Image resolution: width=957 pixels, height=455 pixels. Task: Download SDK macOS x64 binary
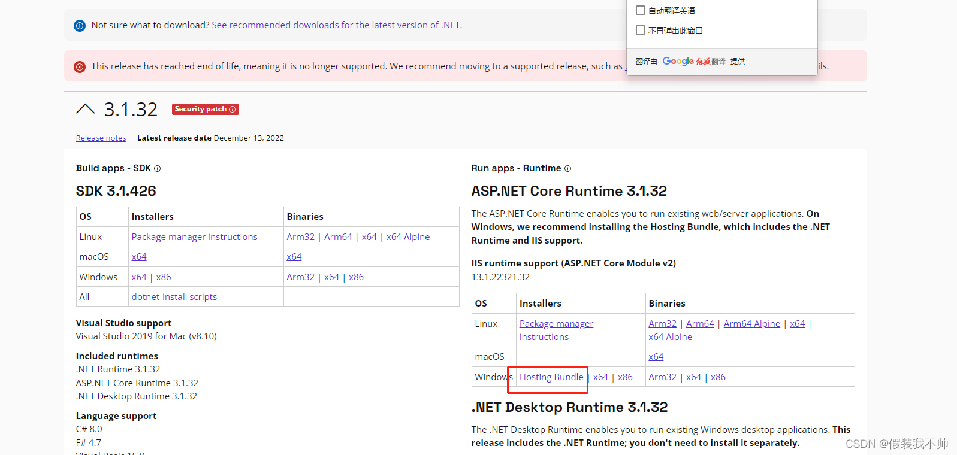point(294,257)
